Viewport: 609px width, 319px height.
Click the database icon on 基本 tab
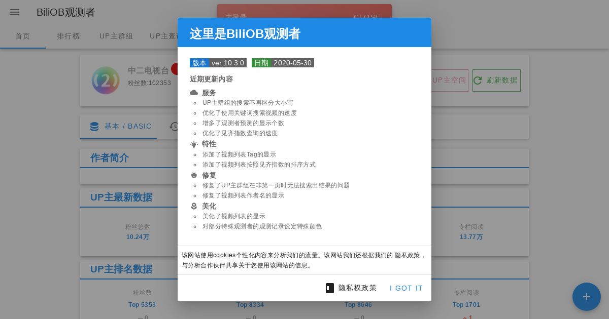[94, 127]
